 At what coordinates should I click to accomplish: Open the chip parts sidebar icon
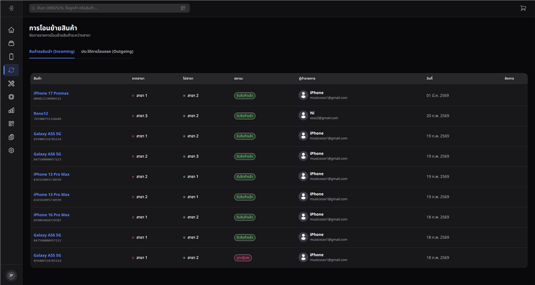tap(11, 97)
